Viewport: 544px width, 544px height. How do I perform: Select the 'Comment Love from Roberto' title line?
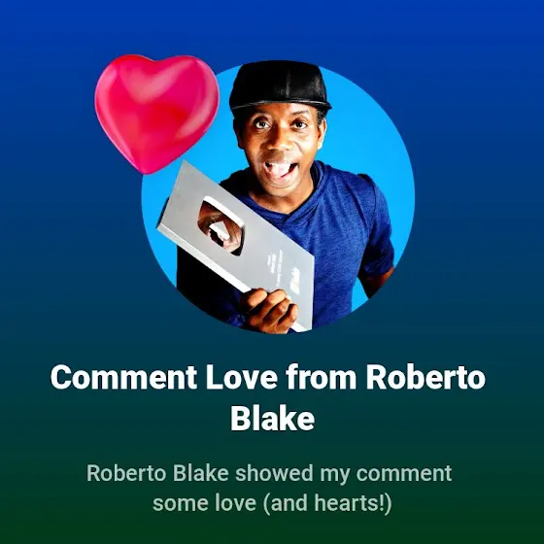point(268,377)
